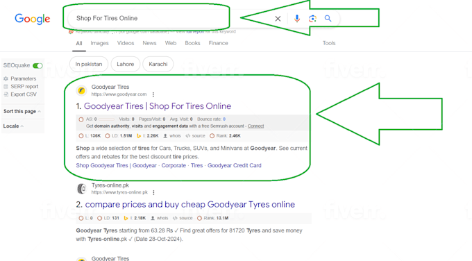Viewport: 472px width, 261px height.
Task: Click https://www.tyres-online.pk URL text
Action: point(119,192)
